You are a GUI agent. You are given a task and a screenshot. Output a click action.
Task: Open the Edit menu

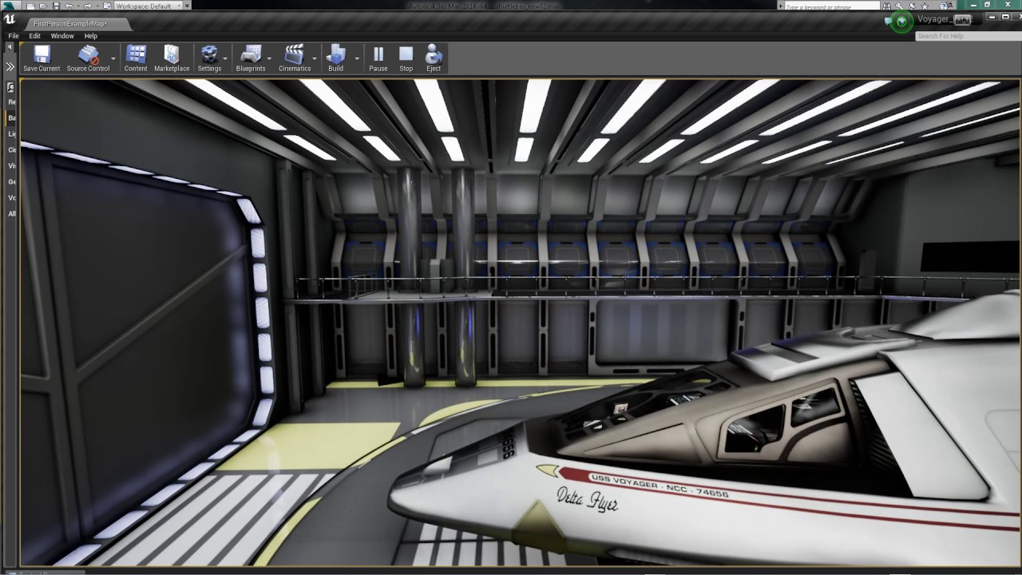[x=34, y=36]
